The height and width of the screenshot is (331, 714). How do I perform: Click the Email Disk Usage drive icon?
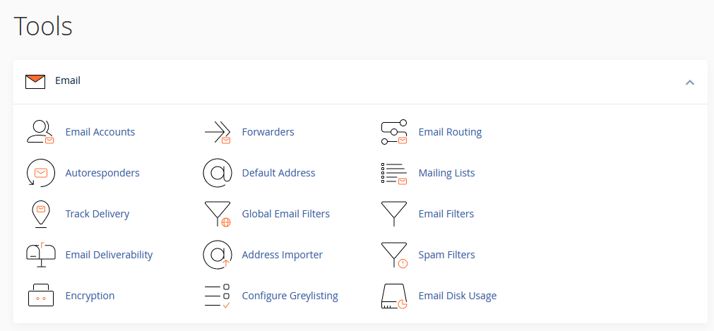coord(394,296)
